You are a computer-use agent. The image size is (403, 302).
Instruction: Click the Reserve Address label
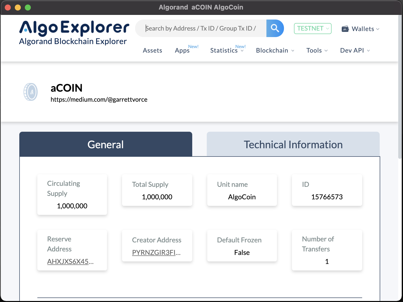59,244
